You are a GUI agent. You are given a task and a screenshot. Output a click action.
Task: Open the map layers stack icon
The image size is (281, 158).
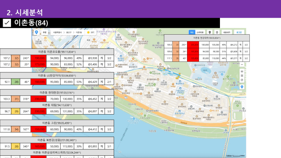[217, 32]
